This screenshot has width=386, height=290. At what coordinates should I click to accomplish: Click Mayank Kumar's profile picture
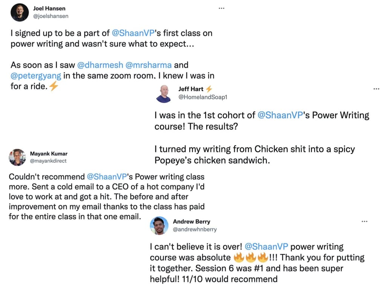click(x=17, y=157)
